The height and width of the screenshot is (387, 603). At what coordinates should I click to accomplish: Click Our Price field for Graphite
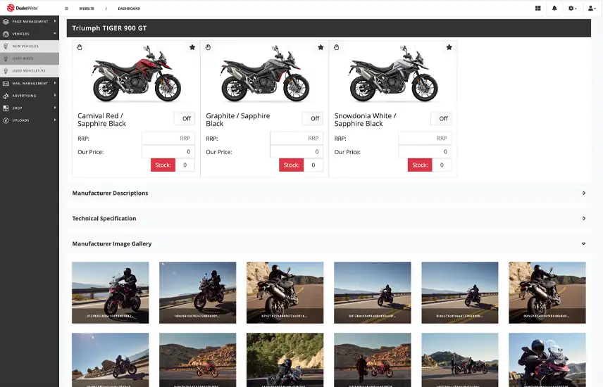click(x=297, y=152)
